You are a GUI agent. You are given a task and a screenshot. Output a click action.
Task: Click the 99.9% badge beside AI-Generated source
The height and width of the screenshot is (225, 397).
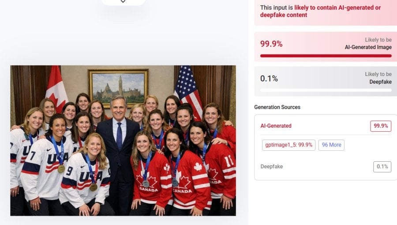pos(381,126)
